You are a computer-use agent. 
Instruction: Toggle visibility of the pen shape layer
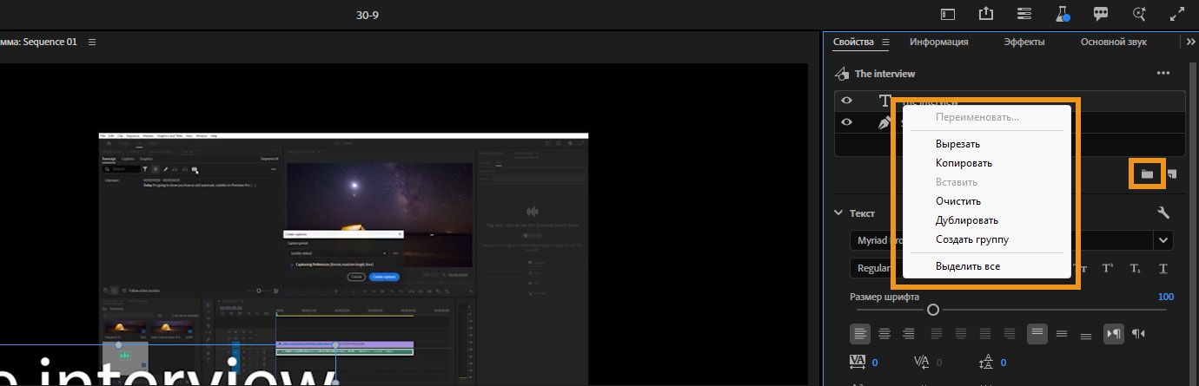point(847,123)
